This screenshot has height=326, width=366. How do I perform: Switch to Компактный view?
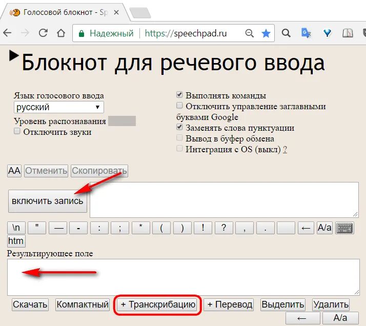[x=83, y=304]
